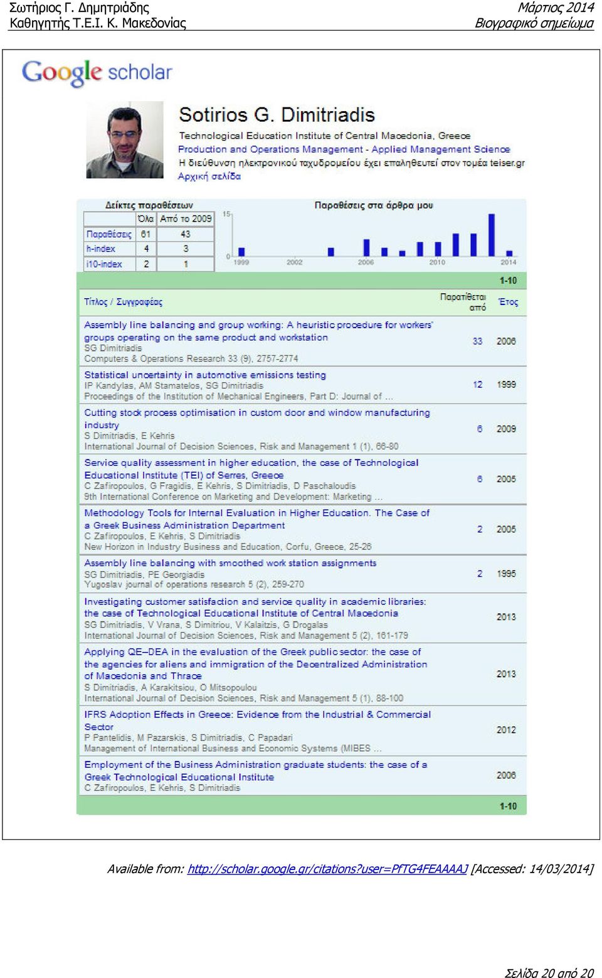Open Cutting stock process optimisation article

257,419
